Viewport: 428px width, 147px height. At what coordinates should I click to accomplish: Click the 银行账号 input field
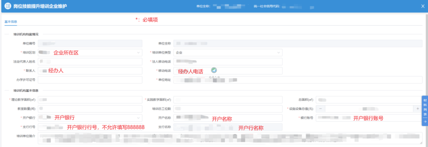click(x=369, y=118)
